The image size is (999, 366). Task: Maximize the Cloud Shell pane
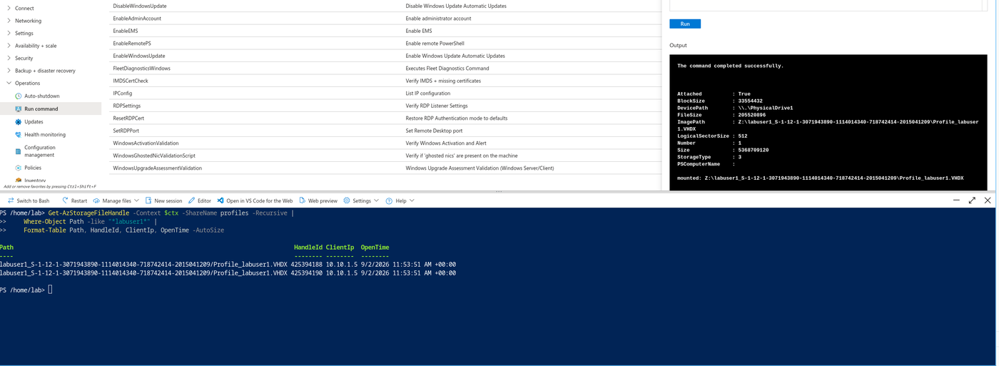point(972,200)
